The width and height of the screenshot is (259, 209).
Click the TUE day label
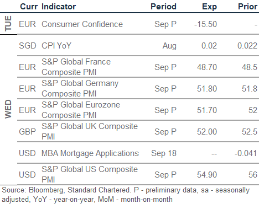pyautogui.click(x=8, y=23)
